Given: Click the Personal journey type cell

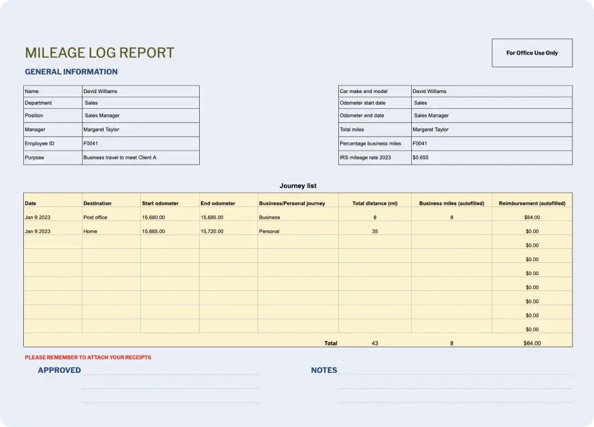Looking at the screenshot, I should point(298,232).
